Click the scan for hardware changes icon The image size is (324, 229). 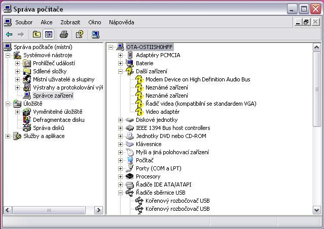(95, 34)
